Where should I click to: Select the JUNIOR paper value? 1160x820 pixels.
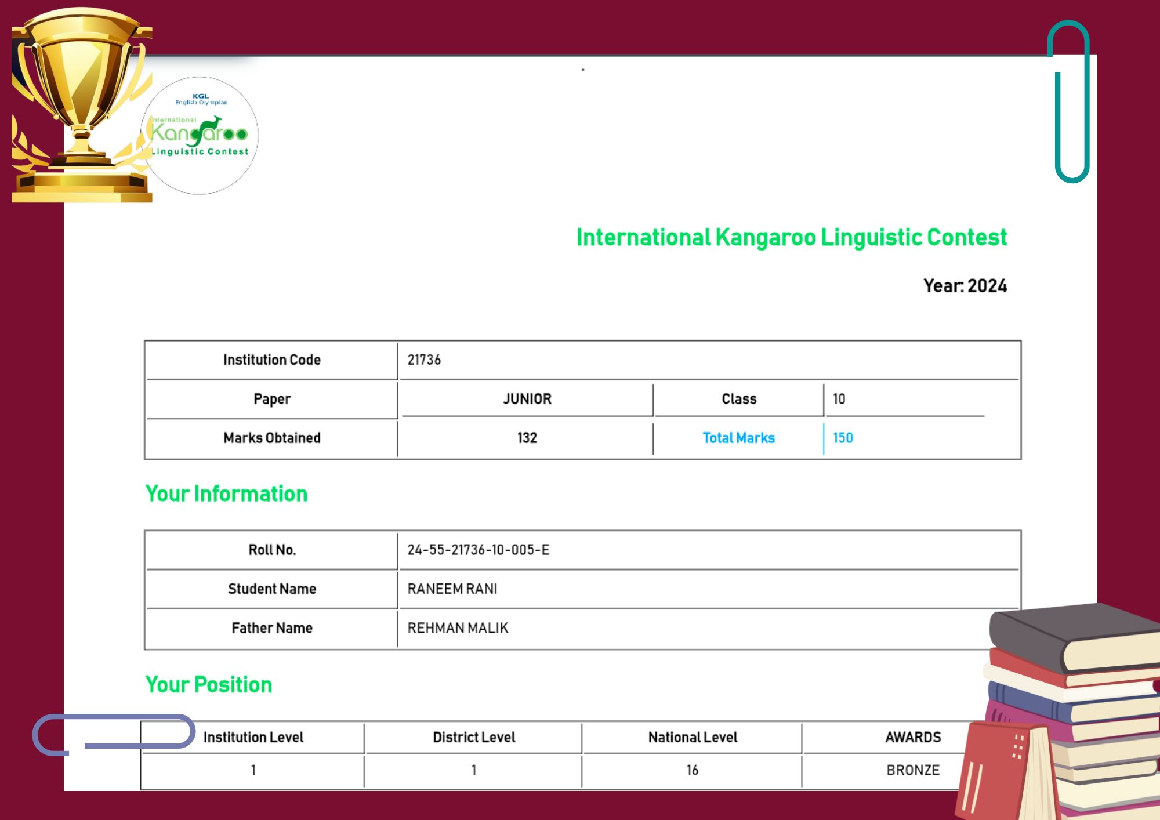[527, 399]
